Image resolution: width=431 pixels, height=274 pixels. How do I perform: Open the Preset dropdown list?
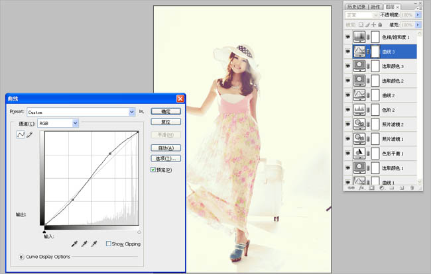click(132, 112)
